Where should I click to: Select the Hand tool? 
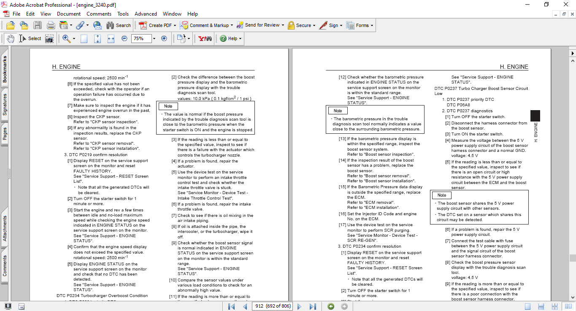tap(10, 38)
